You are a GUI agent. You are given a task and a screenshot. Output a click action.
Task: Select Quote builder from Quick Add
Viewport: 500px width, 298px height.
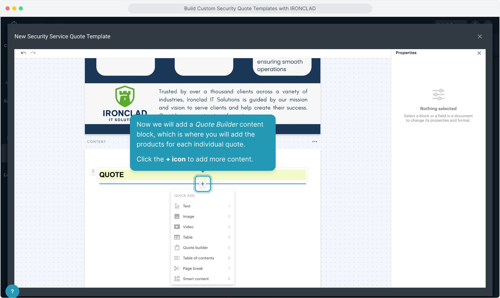[195, 248]
